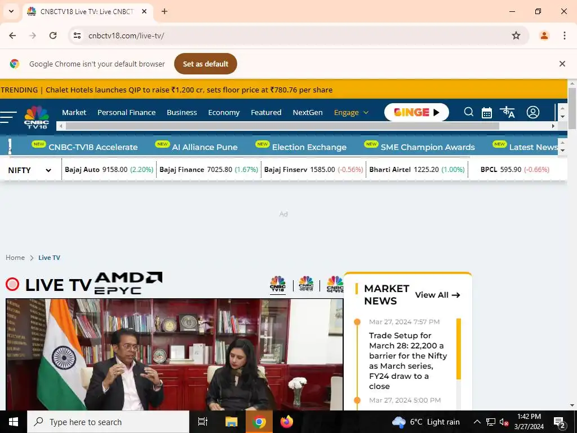Open the calendar icon in header
The image size is (577, 433).
click(x=486, y=113)
